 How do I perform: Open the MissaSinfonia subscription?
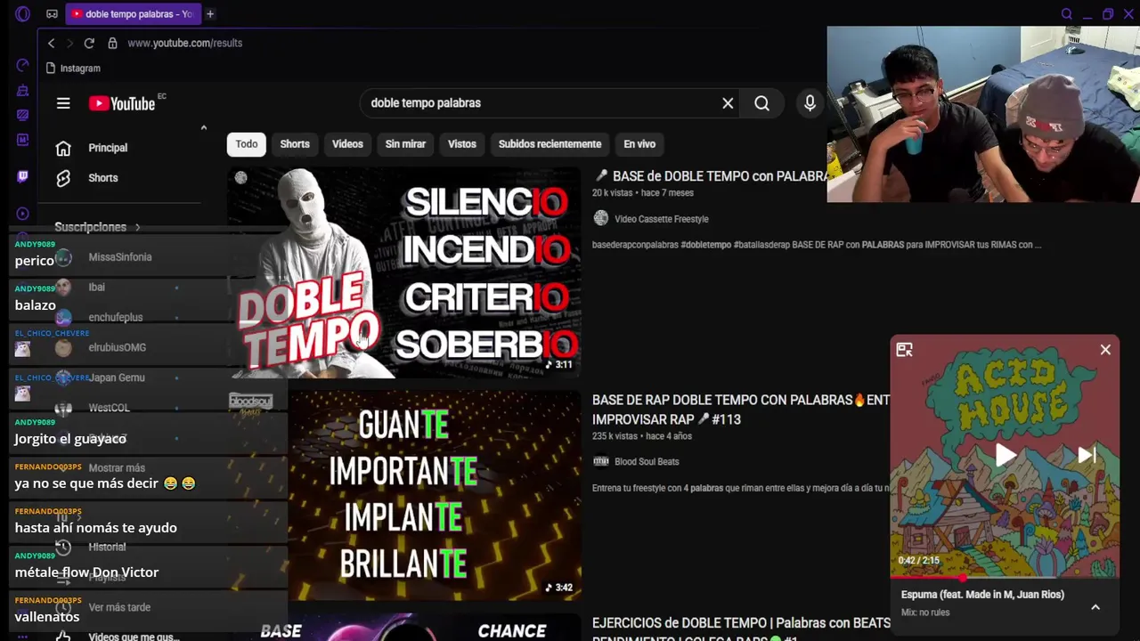120,257
